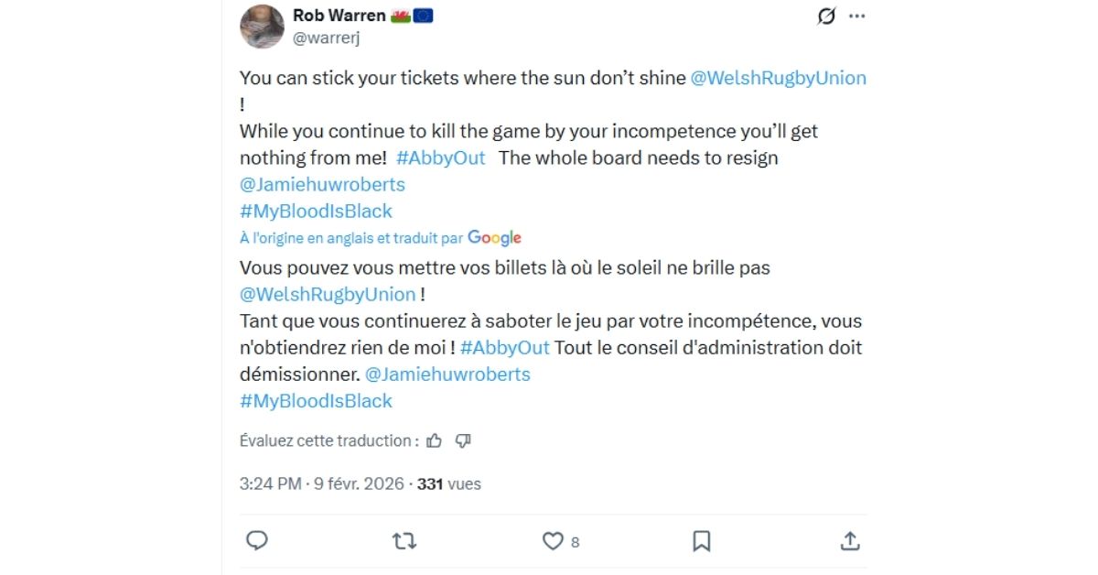Click #MyBloodIsBlack hashtag in the original tweet
This screenshot has width=1098, height=575.
[316, 211]
